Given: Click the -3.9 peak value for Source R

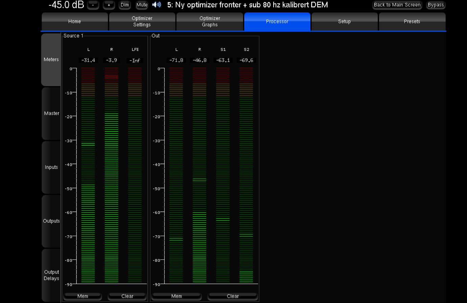Looking at the screenshot, I should (112, 60).
